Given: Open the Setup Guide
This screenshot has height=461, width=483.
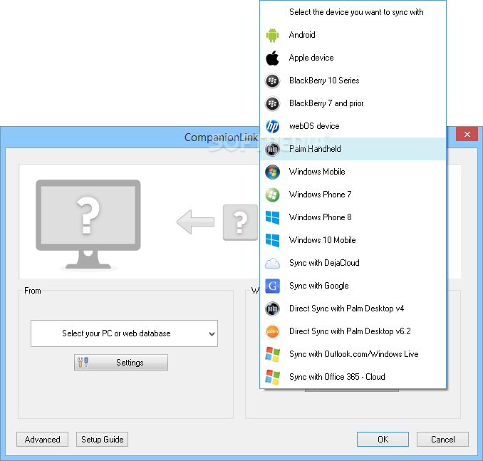Looking at the screenshot, I should [x=103, y=440].
